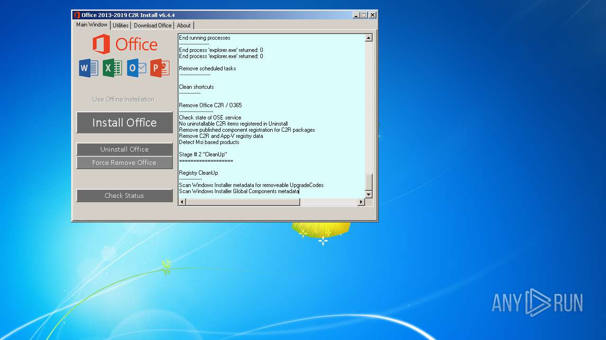The image size is (606, 340).
Task: Switch to the Main Window tab
Action: click(x=92, y=25)
